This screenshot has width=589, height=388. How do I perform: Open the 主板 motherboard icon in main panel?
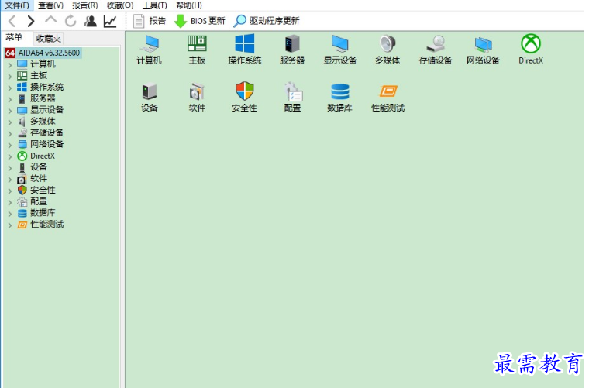point(197,49)
